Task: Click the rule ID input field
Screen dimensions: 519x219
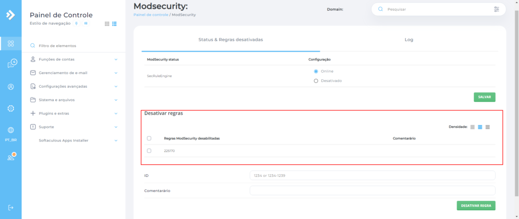Action: [x=372, y=175]
